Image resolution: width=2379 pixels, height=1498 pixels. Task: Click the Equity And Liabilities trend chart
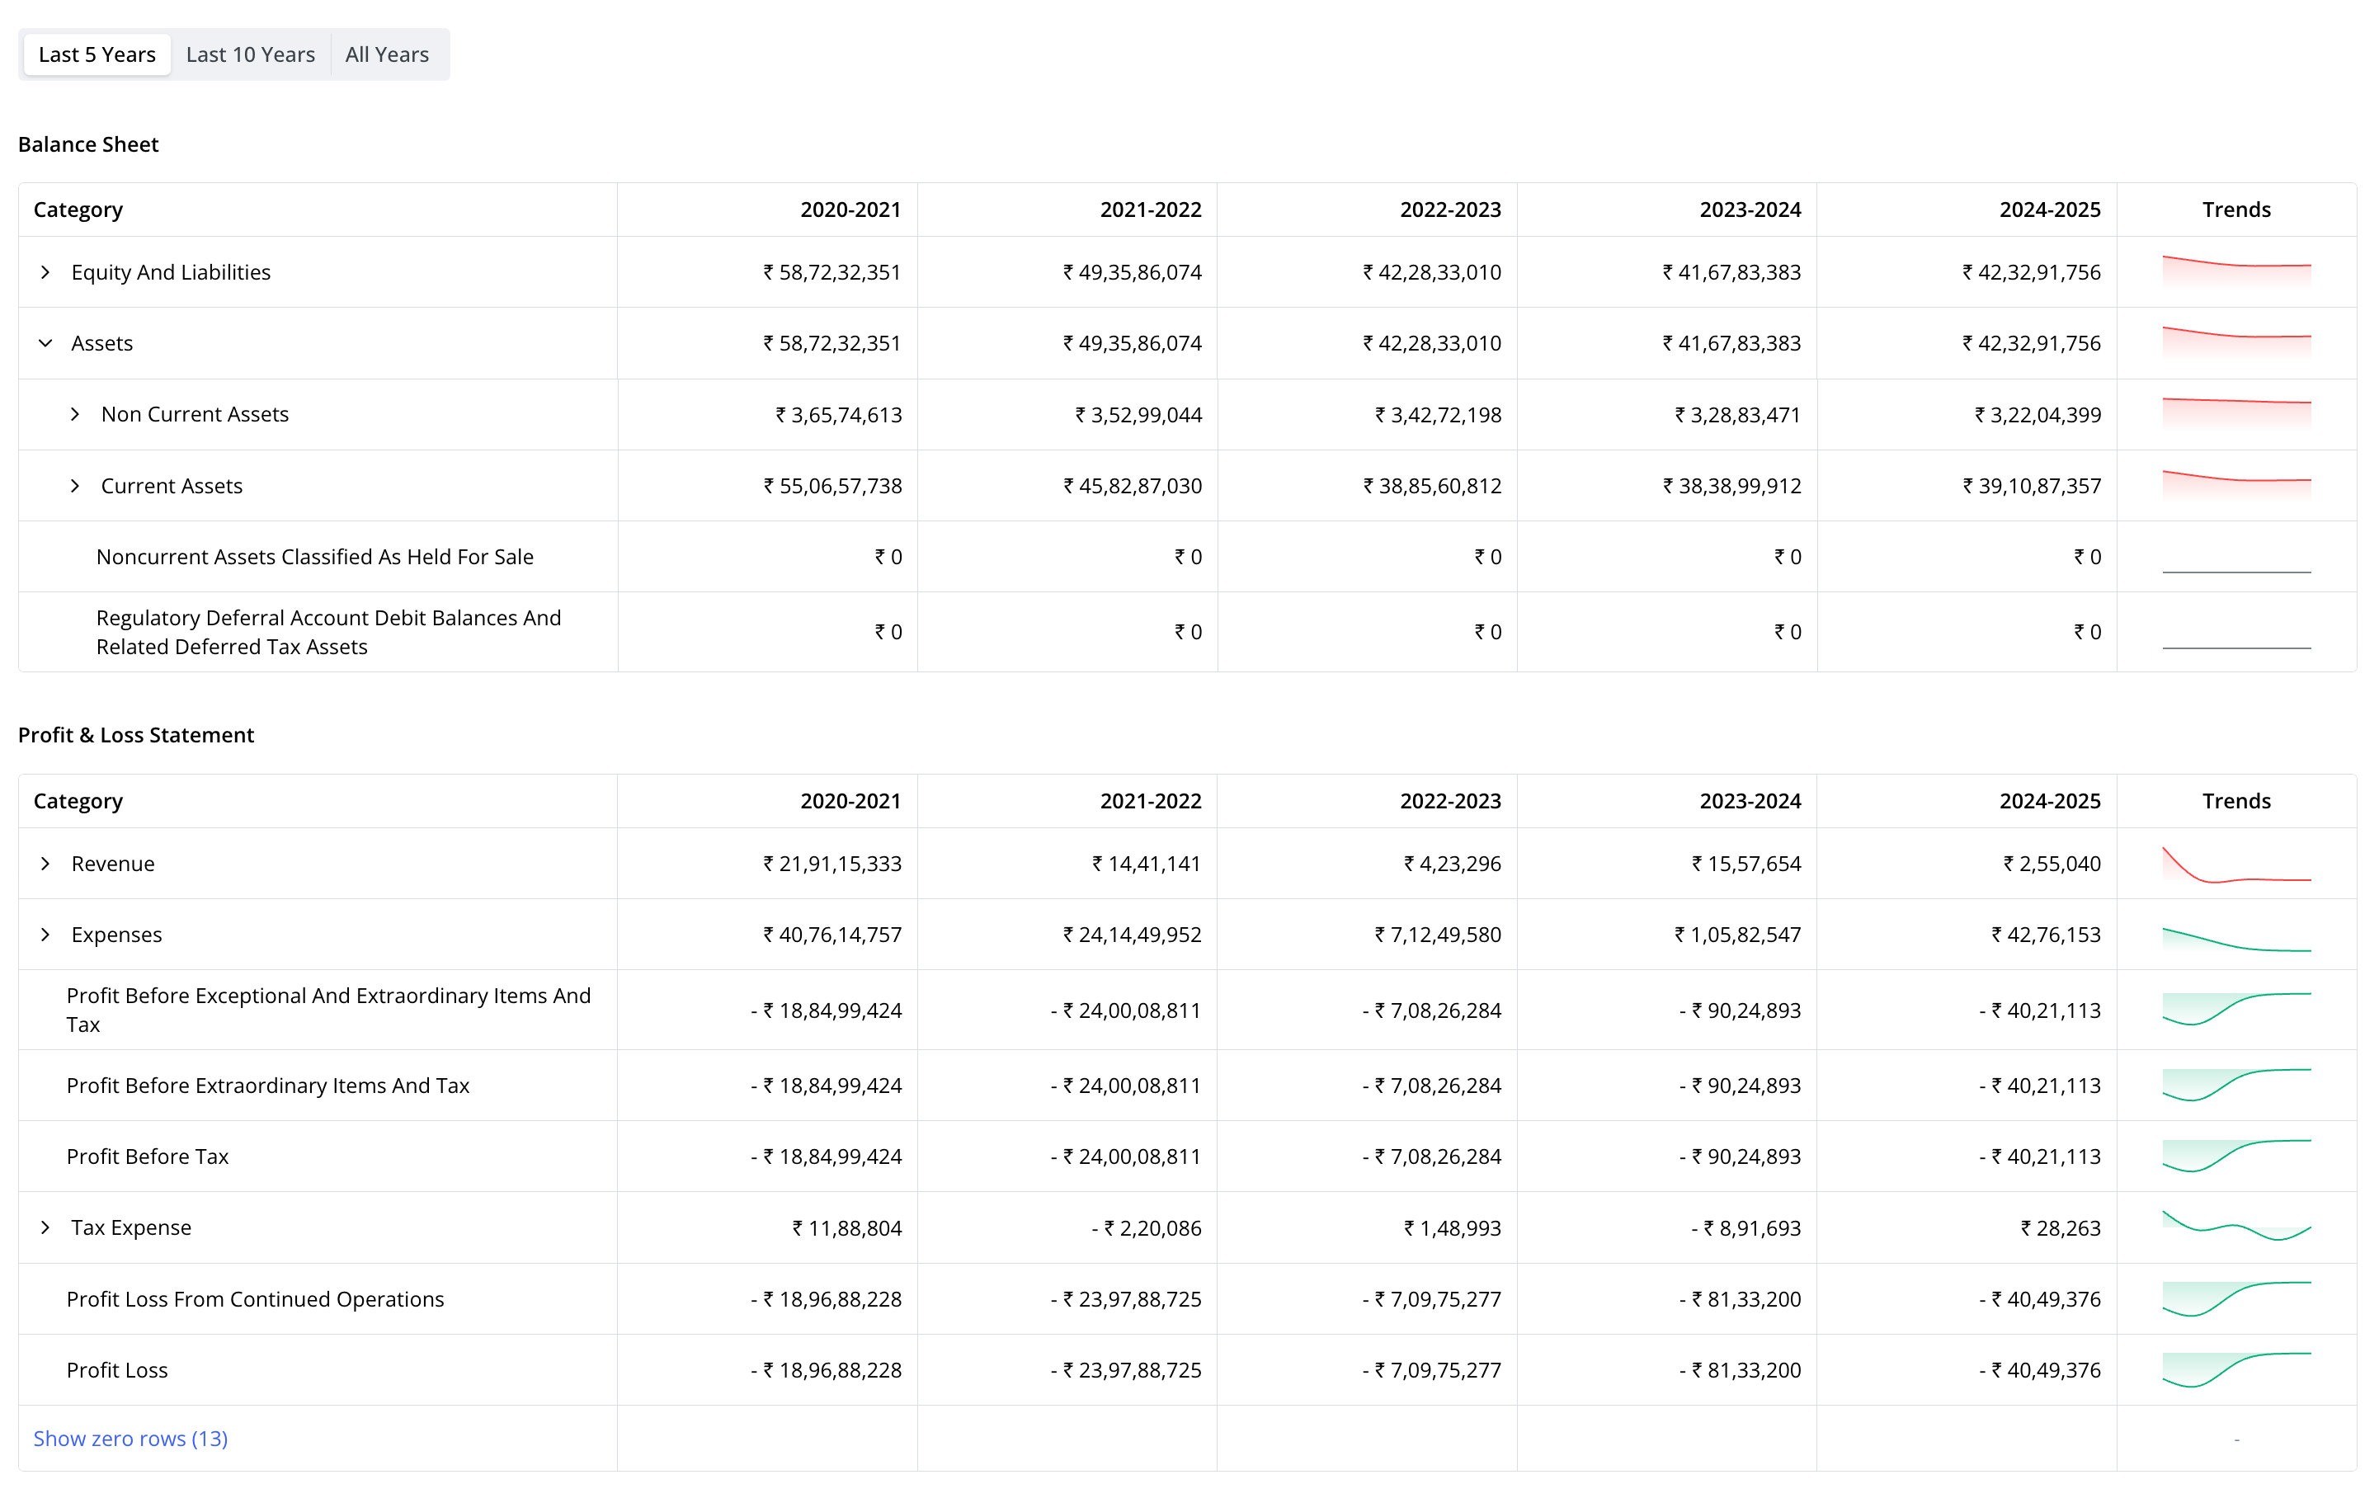2235,271
